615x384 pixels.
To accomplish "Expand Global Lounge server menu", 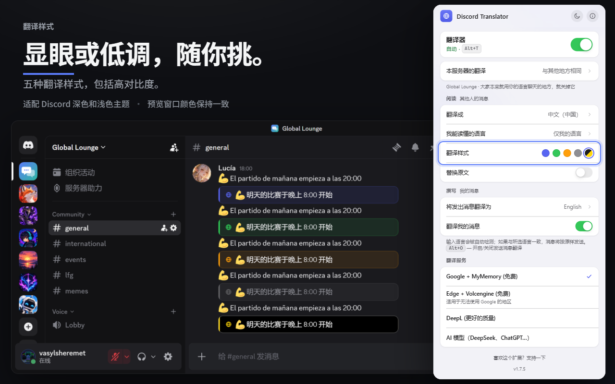I will click(x=79, y=147).
